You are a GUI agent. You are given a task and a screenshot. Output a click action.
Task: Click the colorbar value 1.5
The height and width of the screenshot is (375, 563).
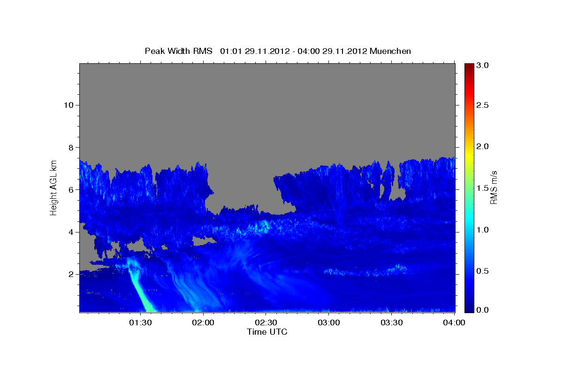coord(483,188)
